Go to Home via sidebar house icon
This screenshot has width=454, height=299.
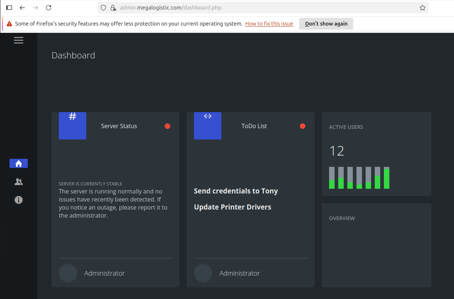(x=19, y=164)
